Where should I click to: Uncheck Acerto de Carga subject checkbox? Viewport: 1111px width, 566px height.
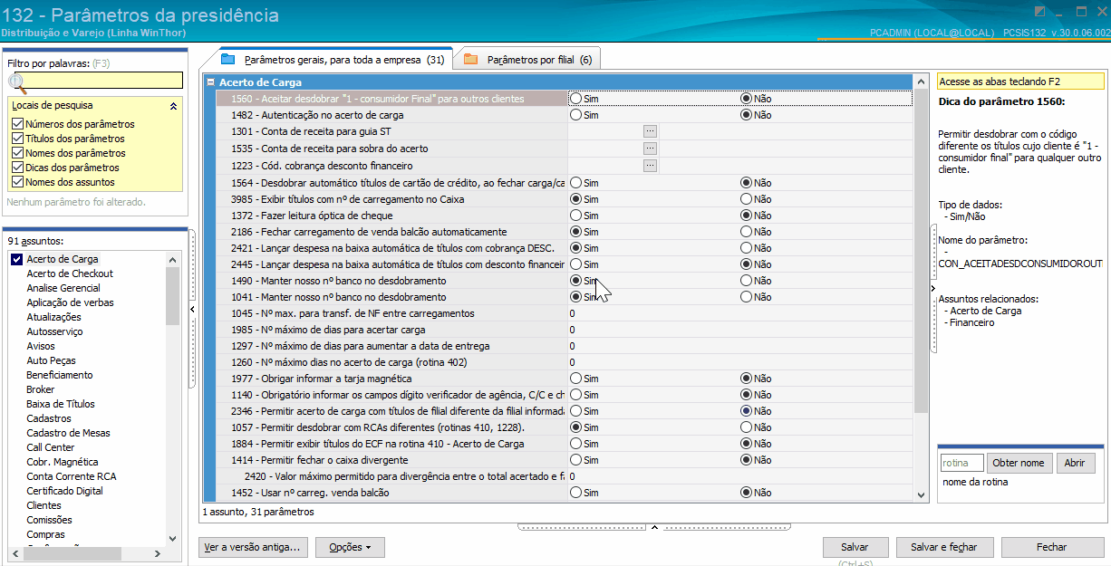point(16,259)
